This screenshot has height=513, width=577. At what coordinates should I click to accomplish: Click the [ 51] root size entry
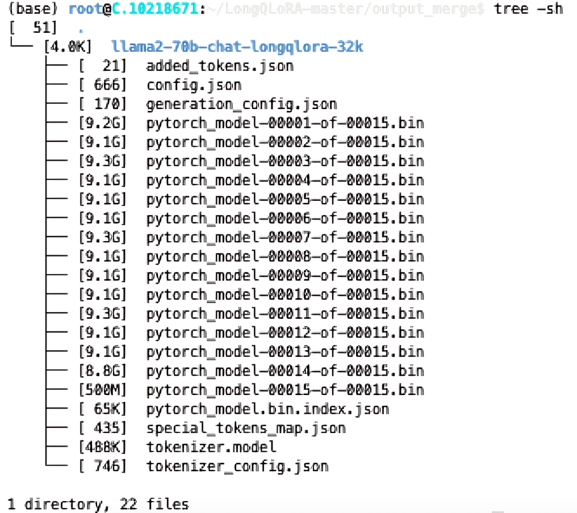point(33,28)
